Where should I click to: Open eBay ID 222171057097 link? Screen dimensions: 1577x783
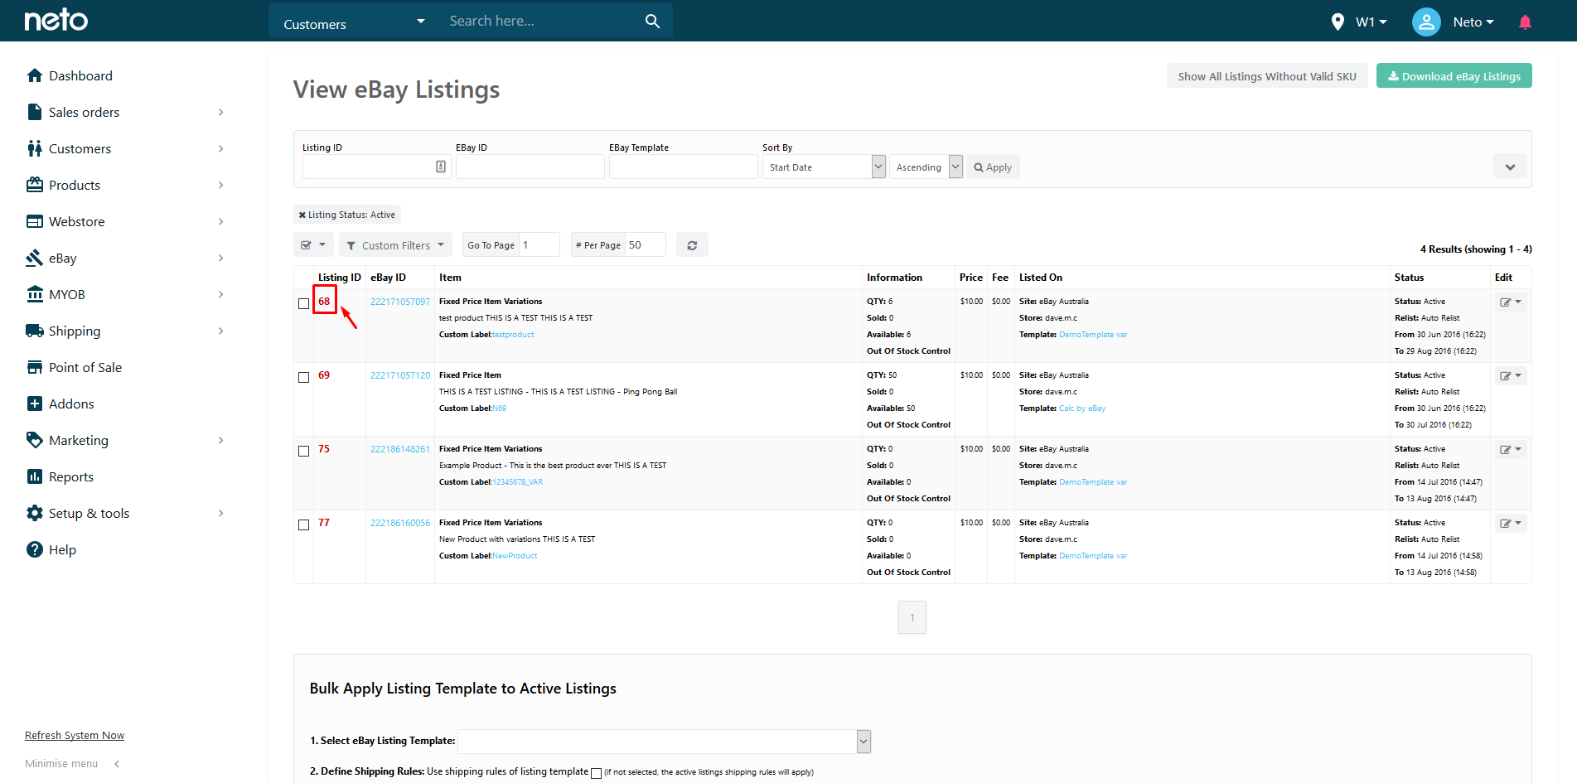pyautogui.click(x=400, y=302)
